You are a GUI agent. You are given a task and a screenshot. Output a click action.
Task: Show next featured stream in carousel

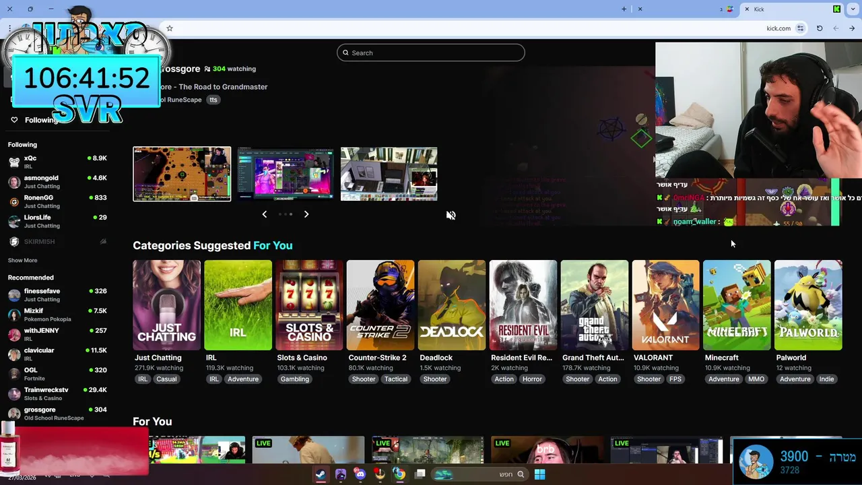306,214
